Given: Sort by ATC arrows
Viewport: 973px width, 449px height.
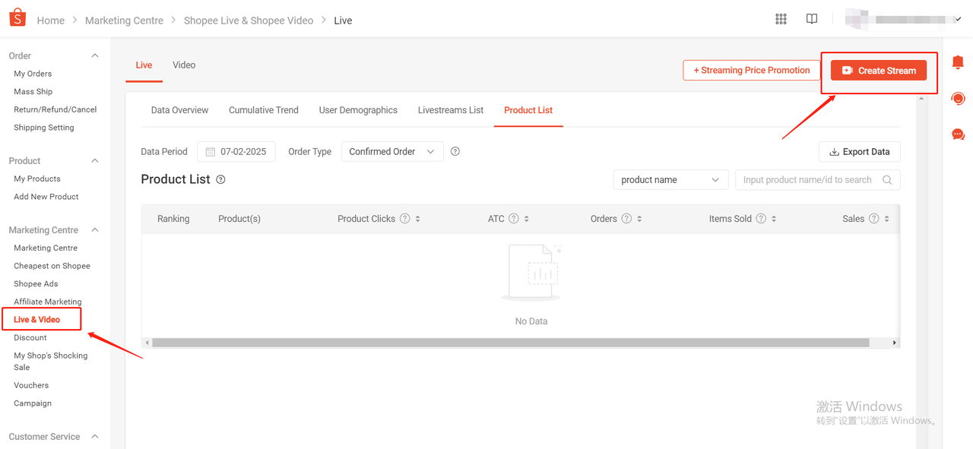Looking at the screenshot, I should coord(526,219).
